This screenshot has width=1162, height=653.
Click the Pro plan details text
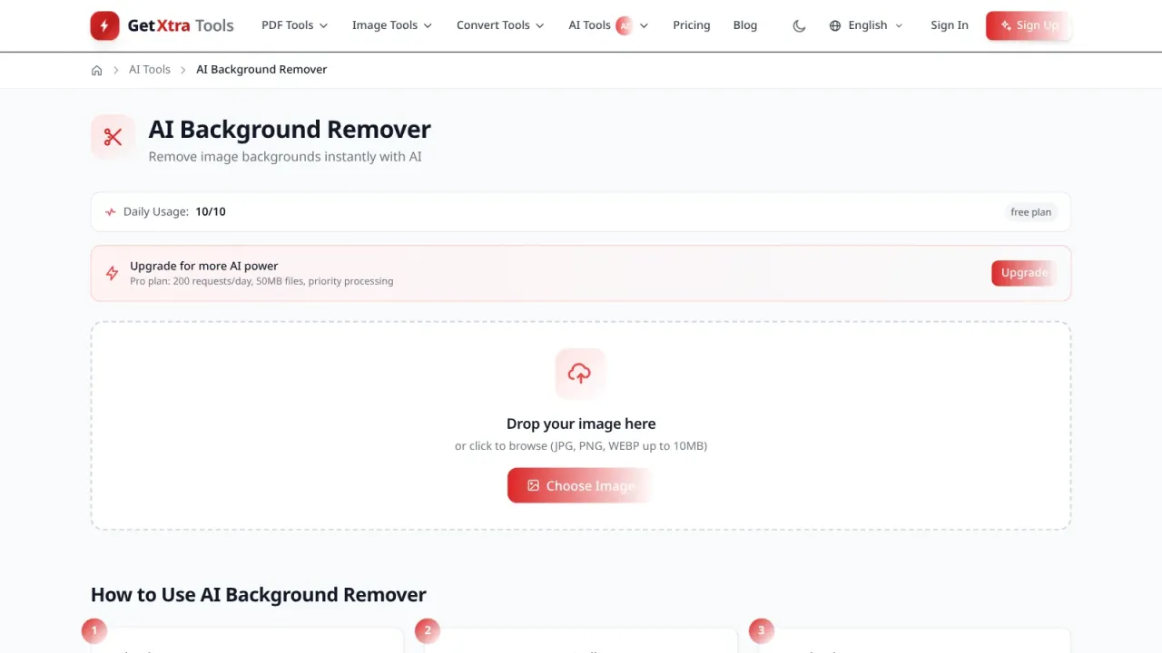(x=261, y=281)
